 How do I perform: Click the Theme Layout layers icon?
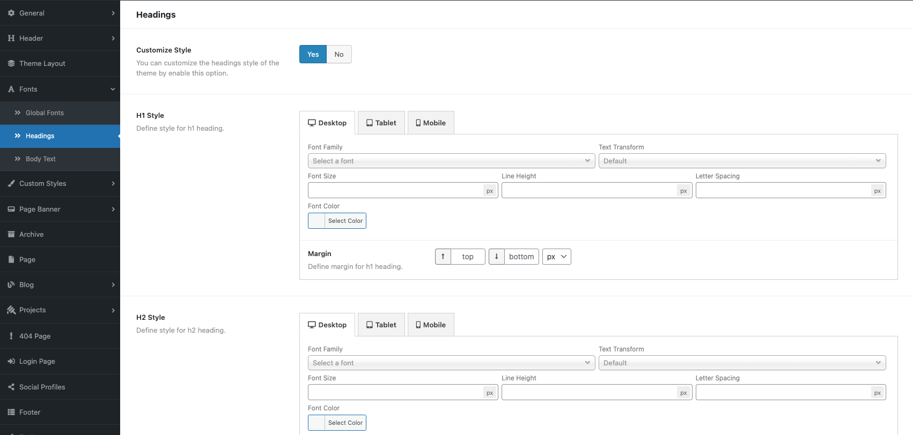pos(11,63)
